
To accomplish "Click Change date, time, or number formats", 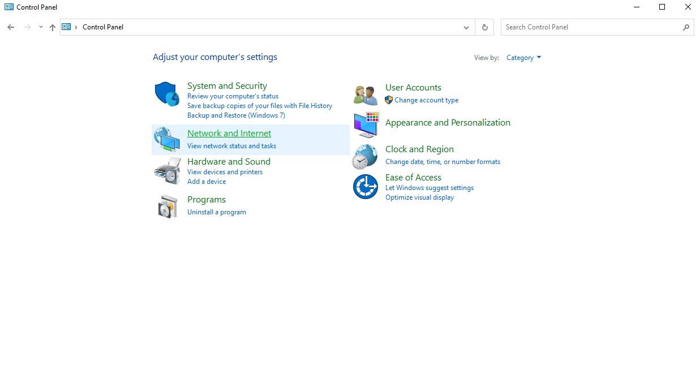I will click(x=443, y=162).
